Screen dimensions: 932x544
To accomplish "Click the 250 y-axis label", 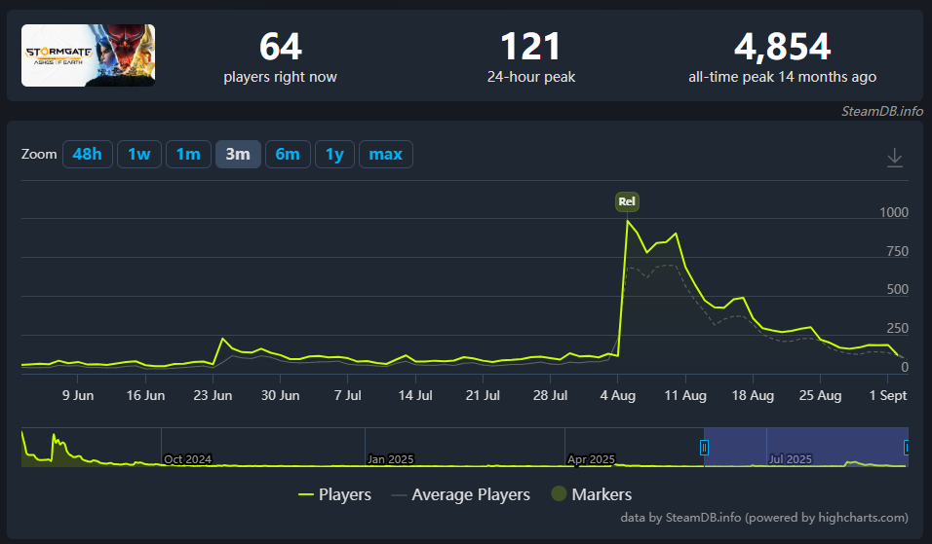I will [x=898, y=328].
